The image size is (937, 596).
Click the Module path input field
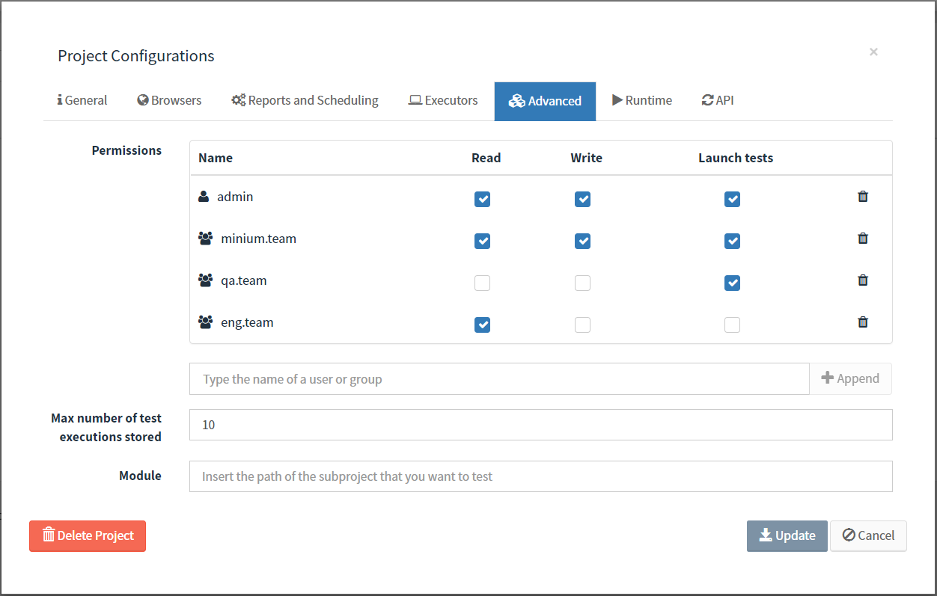click(x=541, y=476)
